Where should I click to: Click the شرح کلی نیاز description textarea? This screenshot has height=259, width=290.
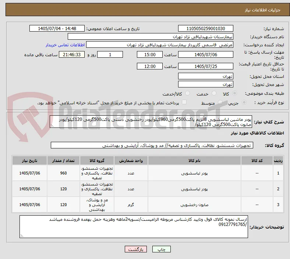tap(151, 122)
